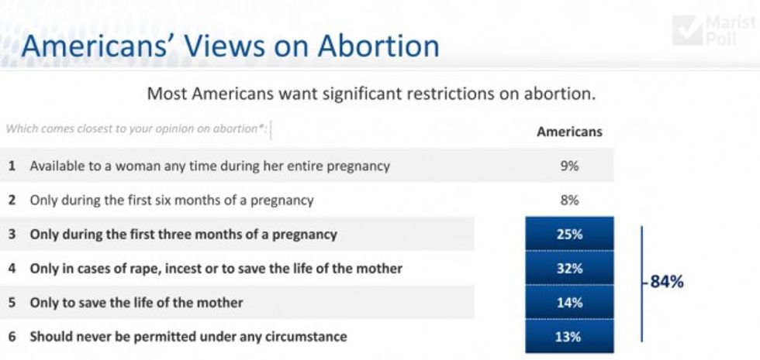The height and width of the screenshot is (360, 760).
Task: Click the blue 25% cell
Action: [569, 234]
